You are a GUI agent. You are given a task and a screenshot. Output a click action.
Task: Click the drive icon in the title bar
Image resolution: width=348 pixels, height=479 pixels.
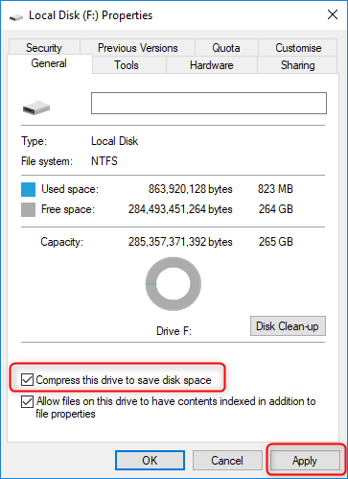[x=16, y=16]
